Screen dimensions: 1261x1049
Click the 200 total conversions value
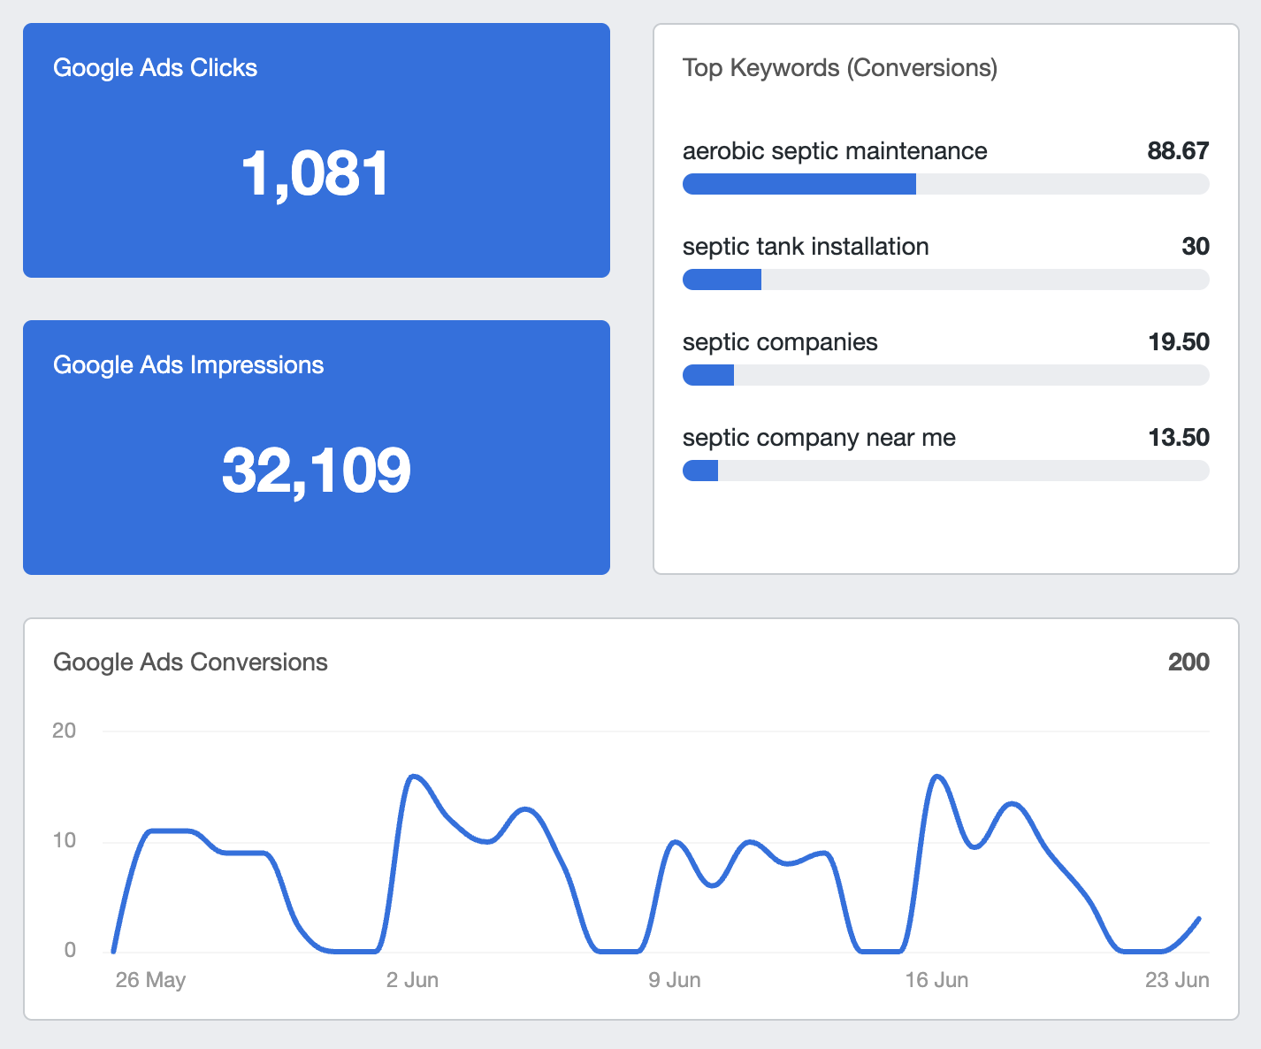(1188, 662)
